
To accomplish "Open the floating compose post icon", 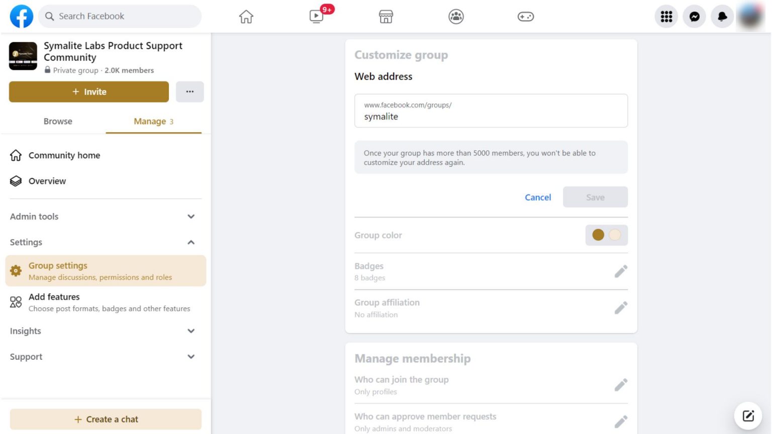I will tap(748, 415).
